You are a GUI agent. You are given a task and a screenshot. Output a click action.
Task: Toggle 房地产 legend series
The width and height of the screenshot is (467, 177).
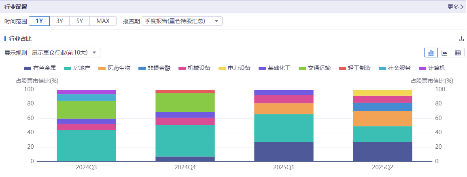77,68
